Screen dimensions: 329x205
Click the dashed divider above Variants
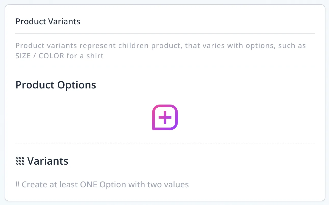pyautogui.click(x=165, y=143)
